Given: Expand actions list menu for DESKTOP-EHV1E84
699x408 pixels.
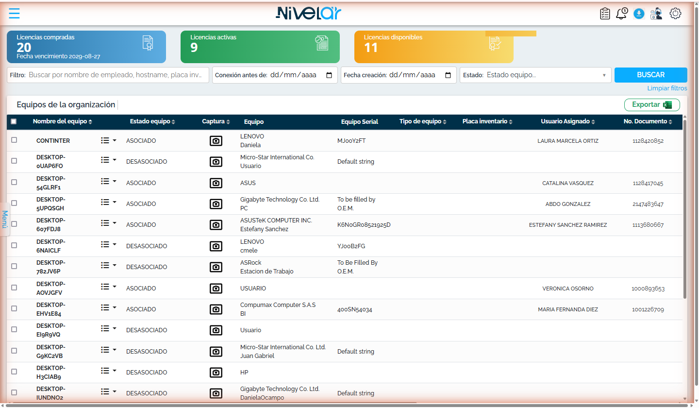Looking at the screenshot, I should (x=109, y=307).
